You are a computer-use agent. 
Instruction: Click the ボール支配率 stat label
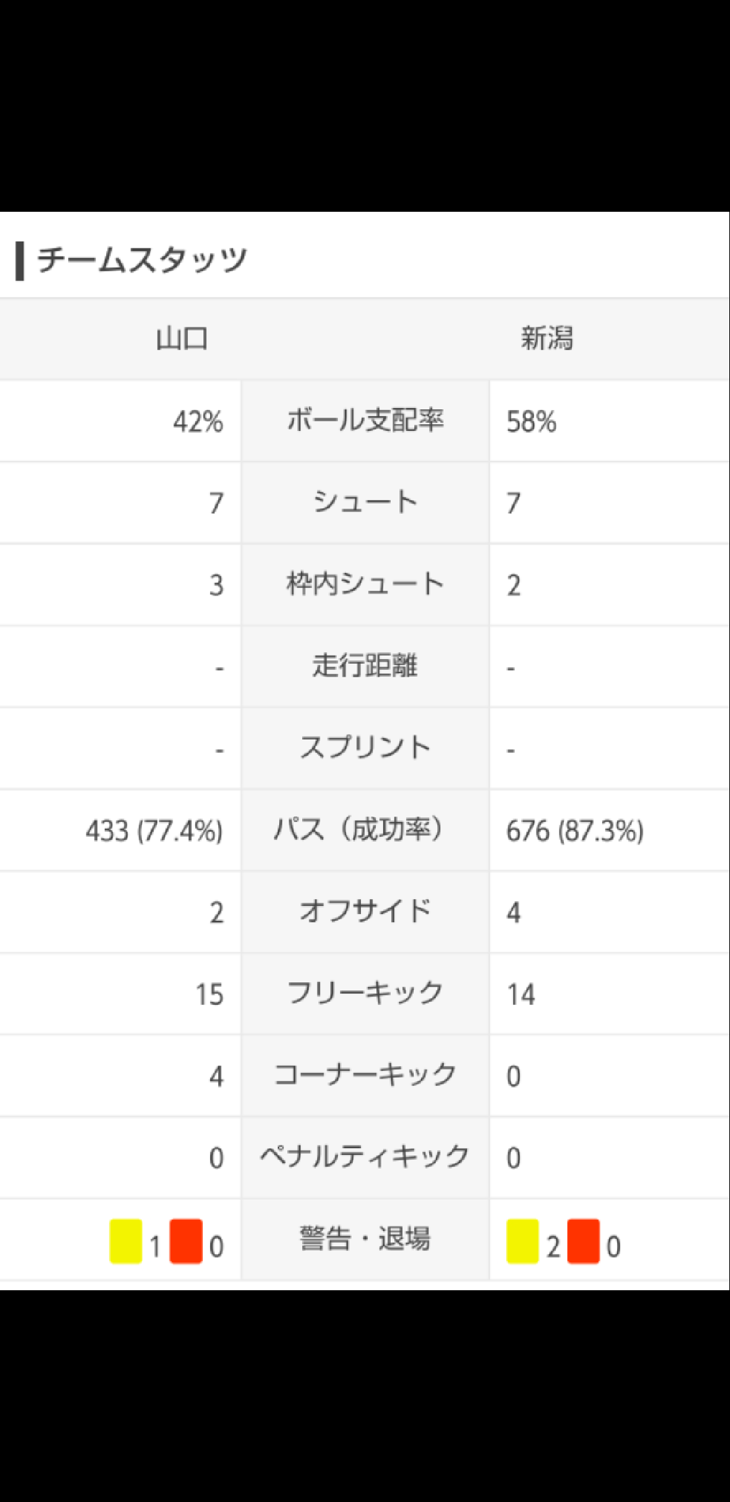pyautogui.click(x=365, y=421)
